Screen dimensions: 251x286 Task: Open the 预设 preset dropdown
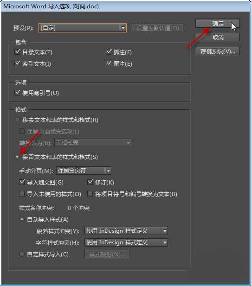click(x=82, y=28)
